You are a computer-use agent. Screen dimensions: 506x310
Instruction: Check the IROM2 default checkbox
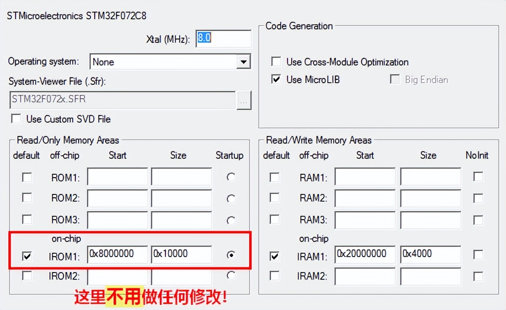pos(27,276)
